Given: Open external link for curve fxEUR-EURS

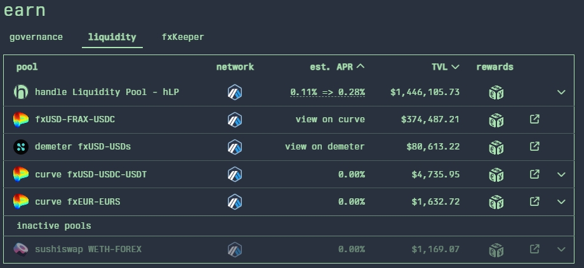Looking at the screenshot, I should (x=534, y=201).
